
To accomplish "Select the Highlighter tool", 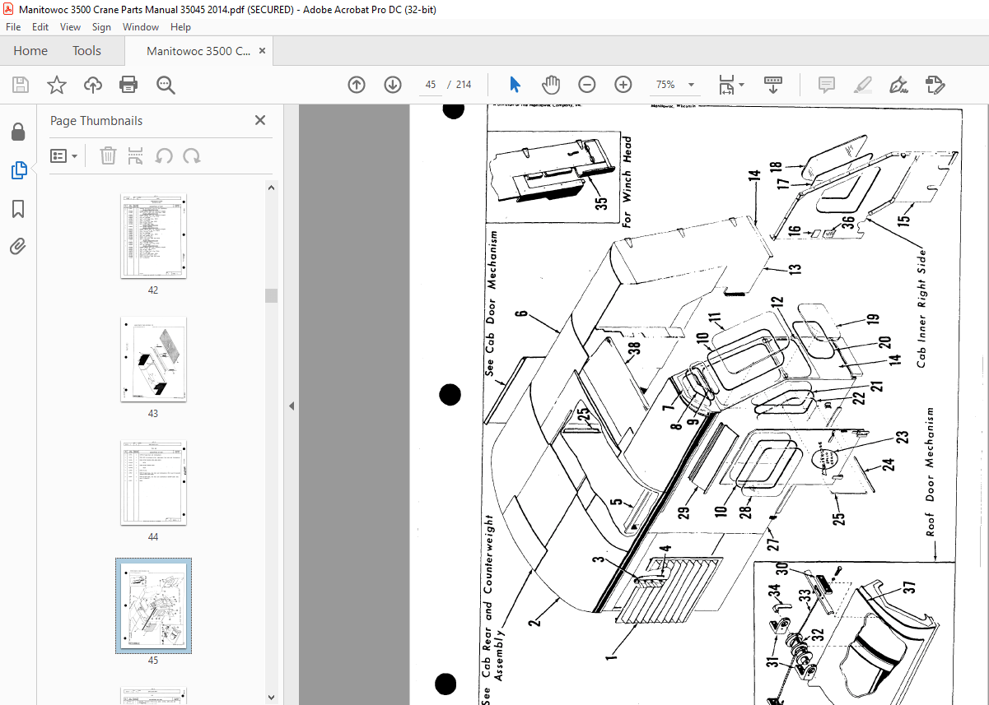I will [862, 84].
